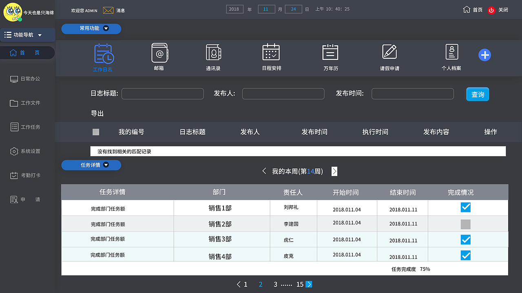
Task: Expand the 任务详情 dropdown
Action: tap(91, 165)
